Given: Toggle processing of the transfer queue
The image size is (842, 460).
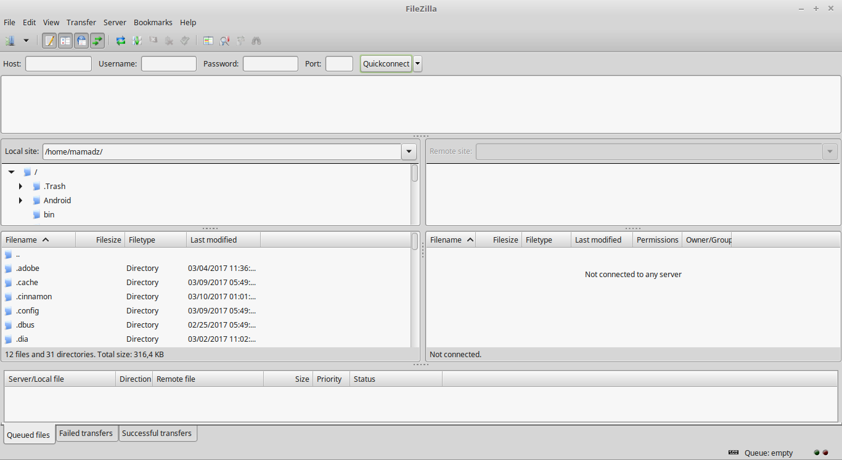Looking at the screenshot, I should pyautogui.click(x=137, y=41).
